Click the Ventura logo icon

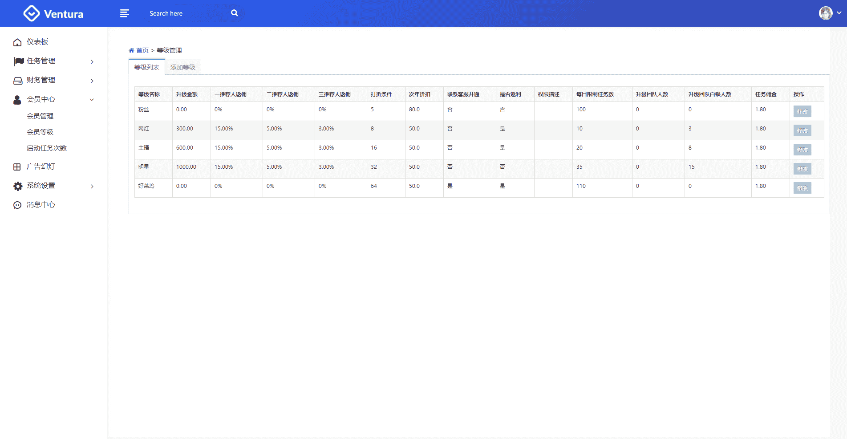(x=31, y=13)
